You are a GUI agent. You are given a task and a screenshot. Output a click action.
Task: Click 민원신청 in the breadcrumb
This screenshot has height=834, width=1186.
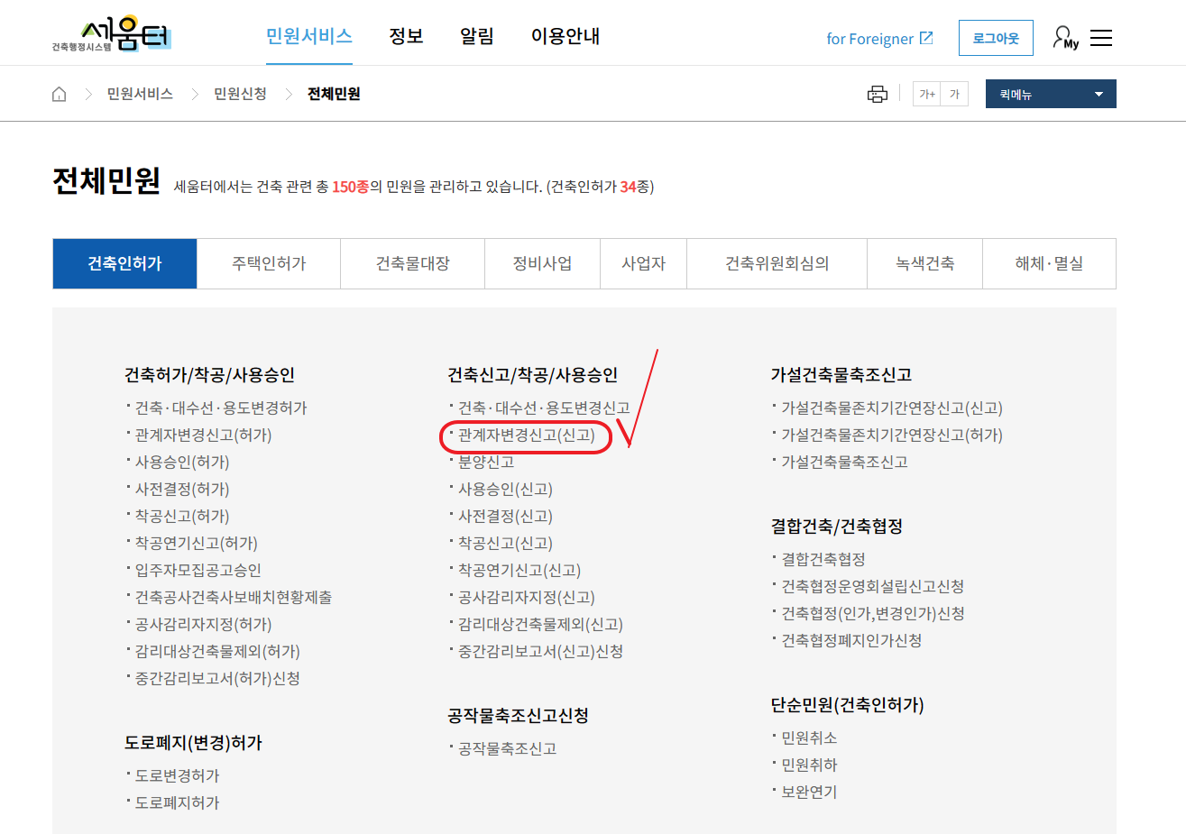[x=240, y=94]
